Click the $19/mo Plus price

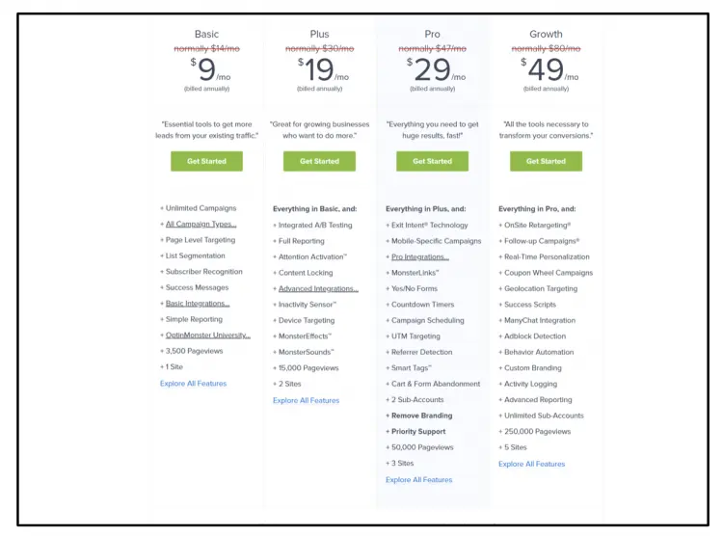(x=319, y=69)
